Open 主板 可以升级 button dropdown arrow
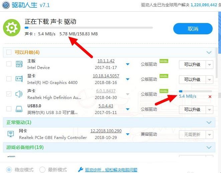Image resolution: width=221 pixels, height=173 pixels. (x=209, y=65)
